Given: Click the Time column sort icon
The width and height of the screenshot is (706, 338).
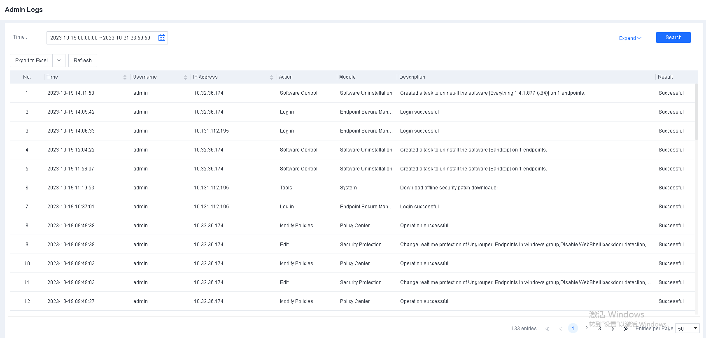Looking at the screenshot, I should 125,77.
